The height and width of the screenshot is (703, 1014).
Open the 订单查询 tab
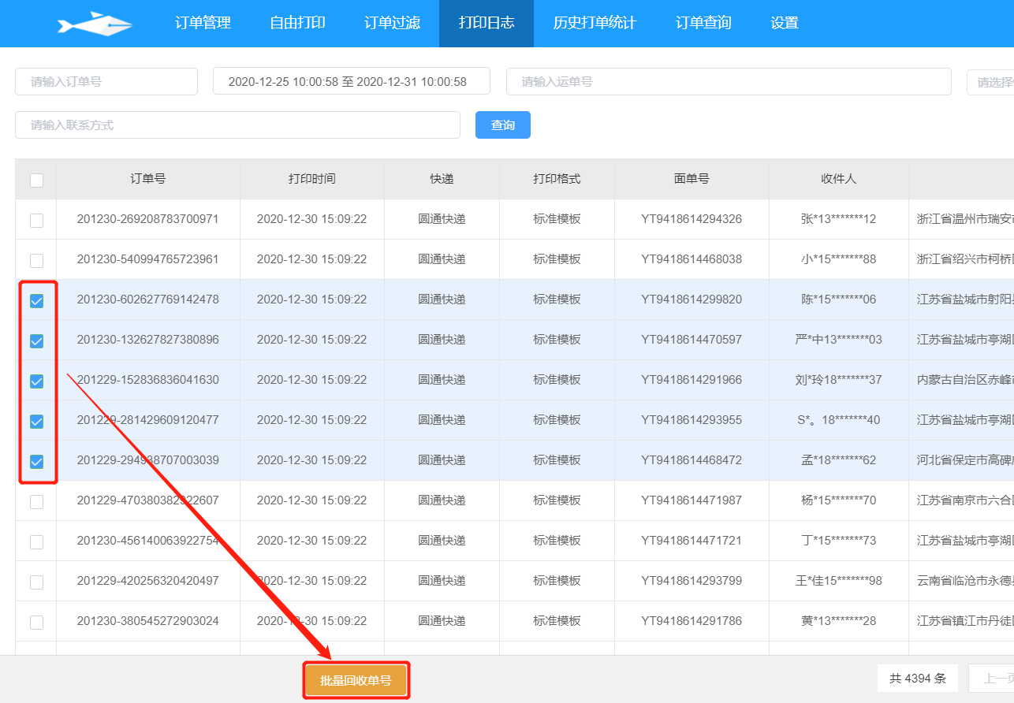[703, 24]
